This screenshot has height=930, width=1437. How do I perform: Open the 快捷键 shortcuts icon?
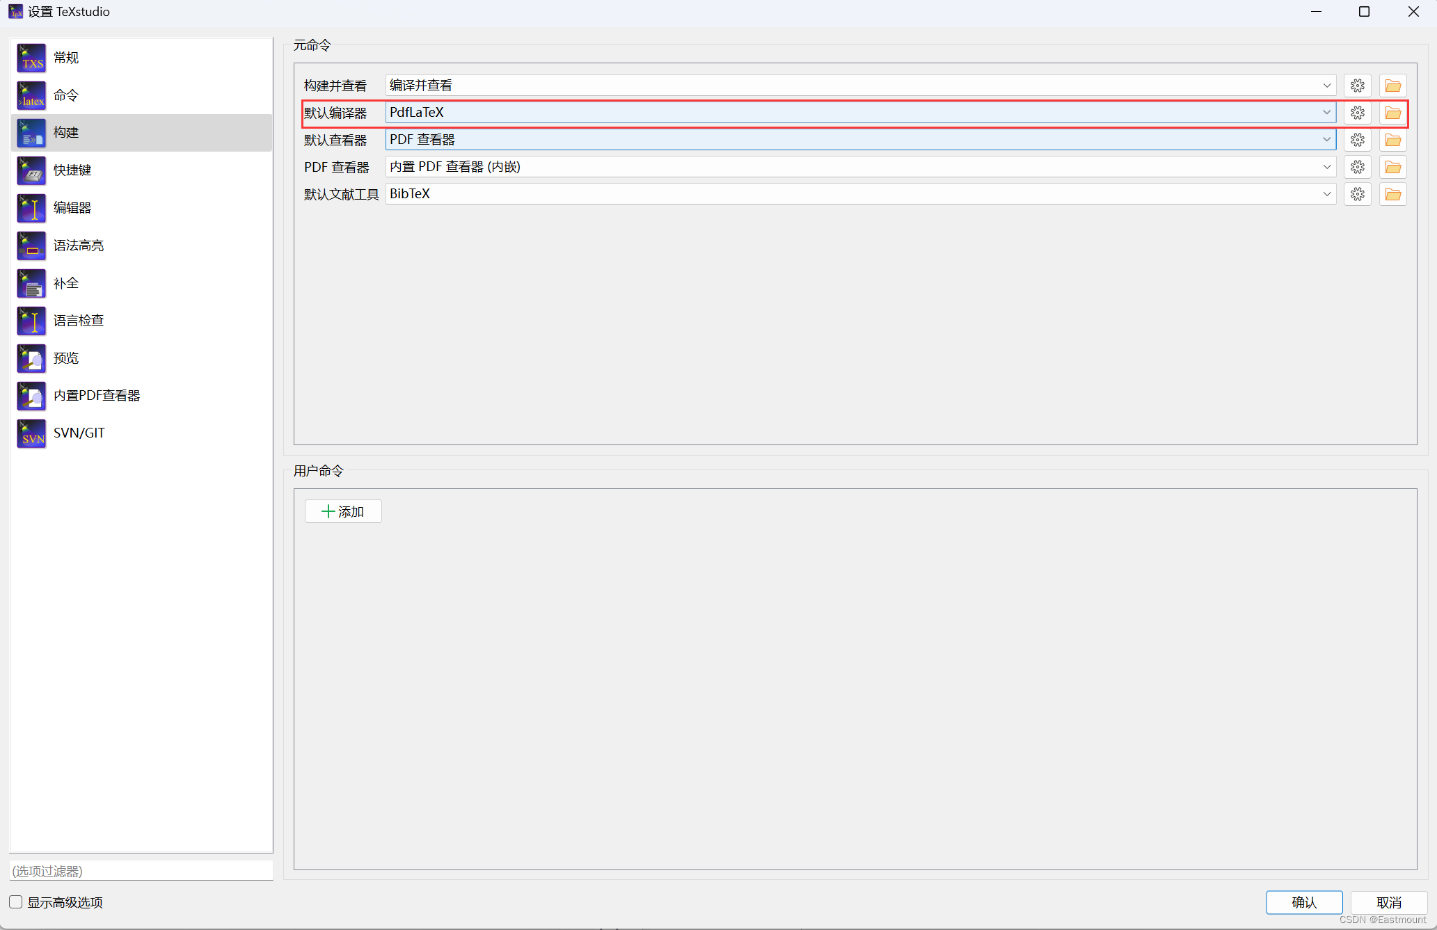(31, 170)
